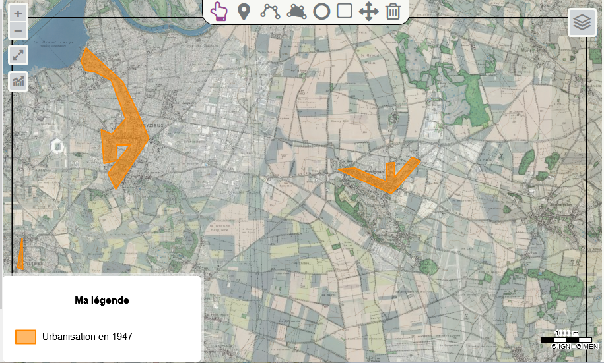Activate the move feature arrows tool
The height and width of the screenshot is (363, 604).
pyautogui.click(x=368, y=11)
